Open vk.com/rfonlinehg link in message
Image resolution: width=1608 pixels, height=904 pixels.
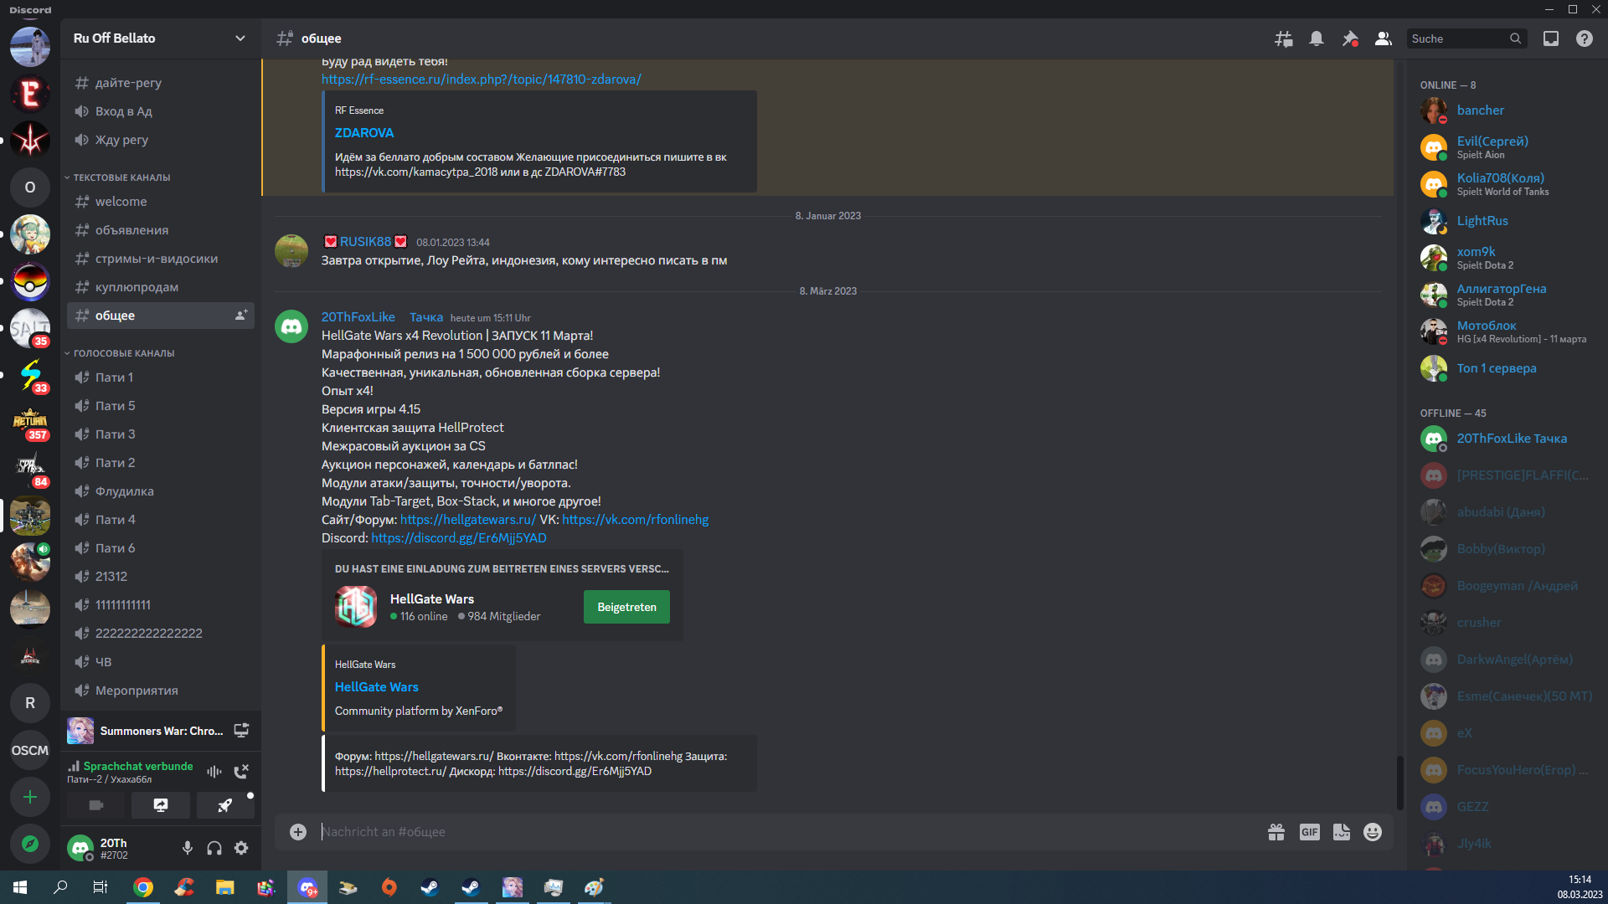tap(635, 520)
